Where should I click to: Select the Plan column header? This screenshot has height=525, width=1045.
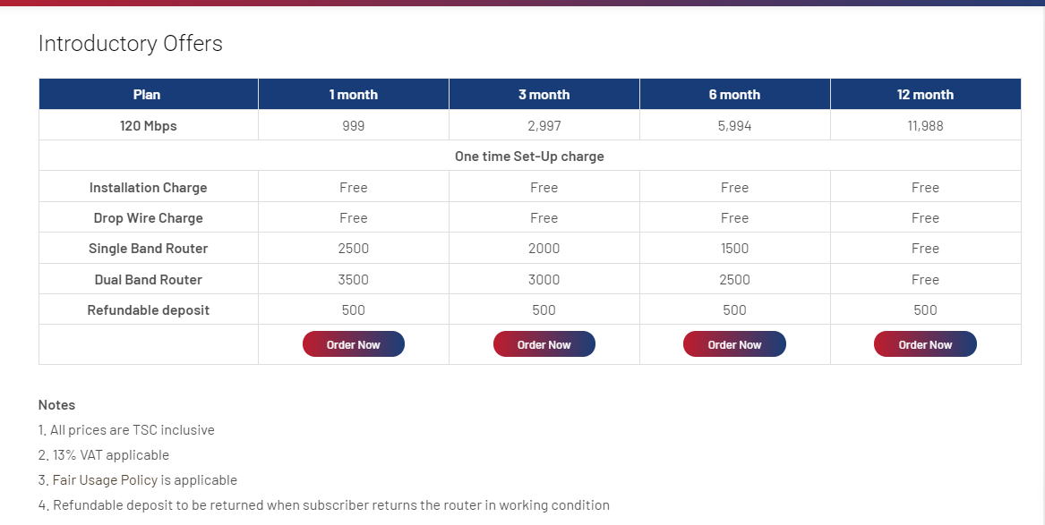(x=148, y=94)
